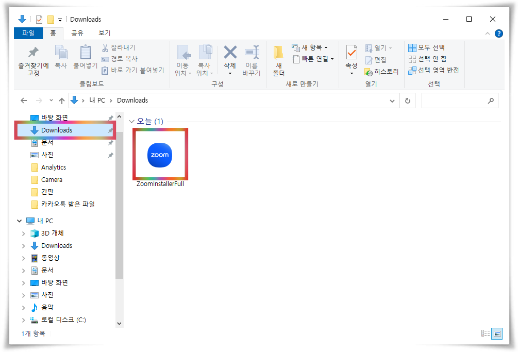Switch to the 홈 ribbon tab
Image resolution: width=518 pixels, height=352 pixels.
coord(53,33)
